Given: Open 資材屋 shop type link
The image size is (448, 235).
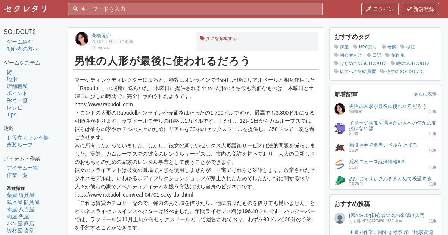Looking at the screenshot, I should click(15, 231).
